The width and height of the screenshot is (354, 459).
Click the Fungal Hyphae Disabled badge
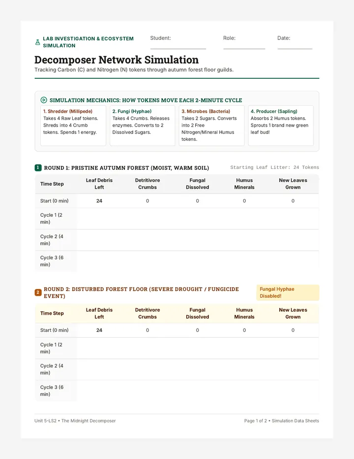[288, 293]
